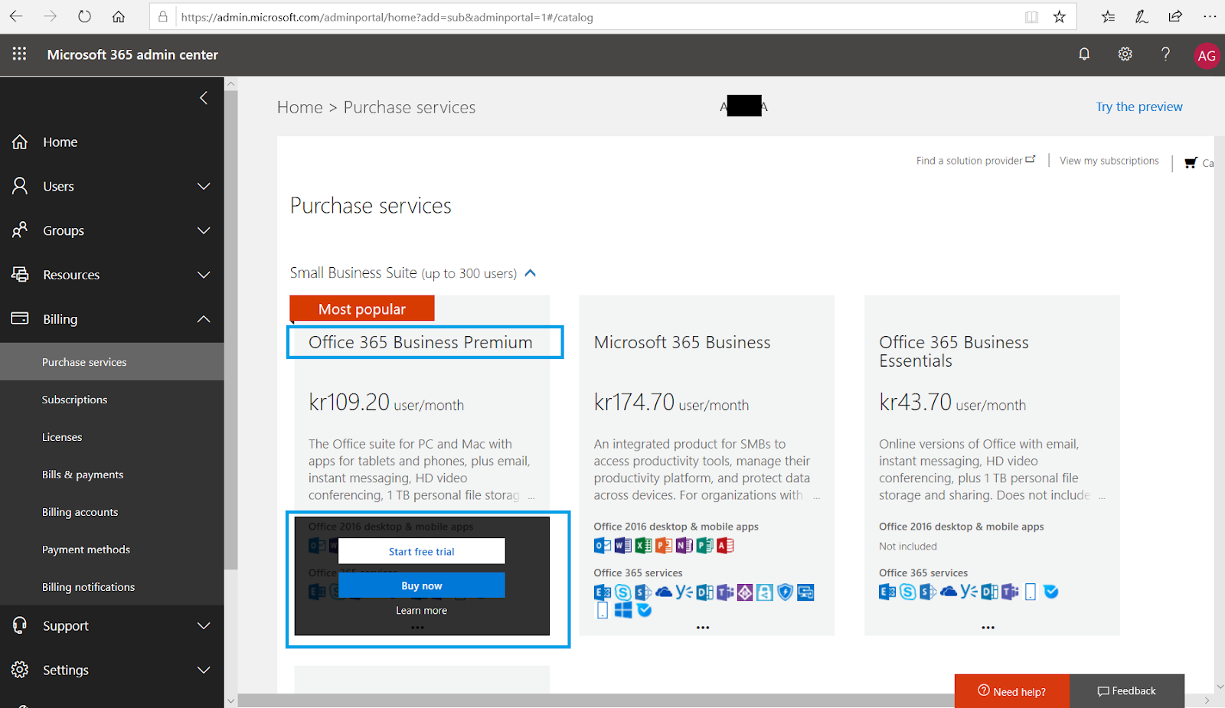Click the Office 365 Business Premium title
Image resolution: width=1225 pixels, height=708 pixels.
coord(420,342)
